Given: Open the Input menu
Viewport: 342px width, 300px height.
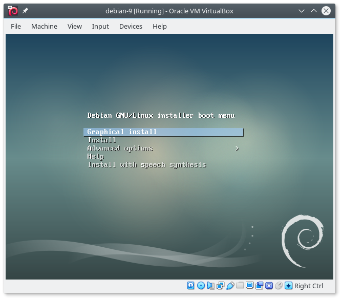Looking at the screenshot, I should coord(100,26).
